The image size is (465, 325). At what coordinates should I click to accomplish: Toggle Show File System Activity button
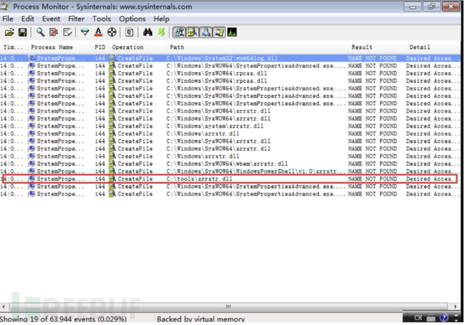tap(193, 32)
